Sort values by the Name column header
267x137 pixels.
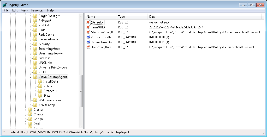coord(101,17)
